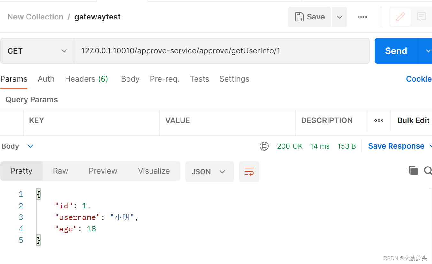Open the Tests tab

tap(199, 79)
